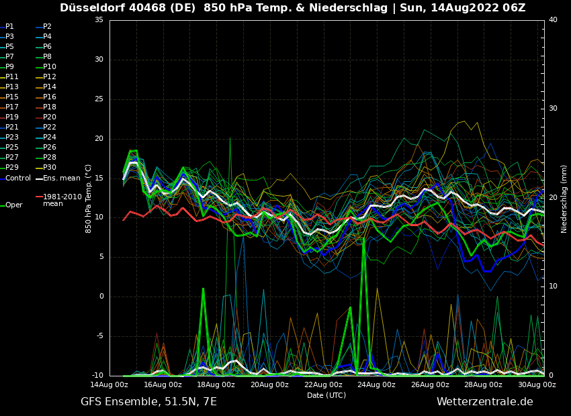
Task: Click the 30Aug 00z date tick label
Action: 537,385
